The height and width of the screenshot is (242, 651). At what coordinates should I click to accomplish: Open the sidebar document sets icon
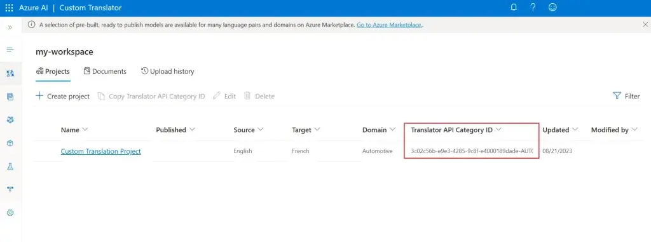10,97
